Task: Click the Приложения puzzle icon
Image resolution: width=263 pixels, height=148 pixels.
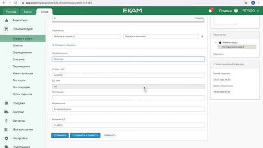Action: point(7,146)
